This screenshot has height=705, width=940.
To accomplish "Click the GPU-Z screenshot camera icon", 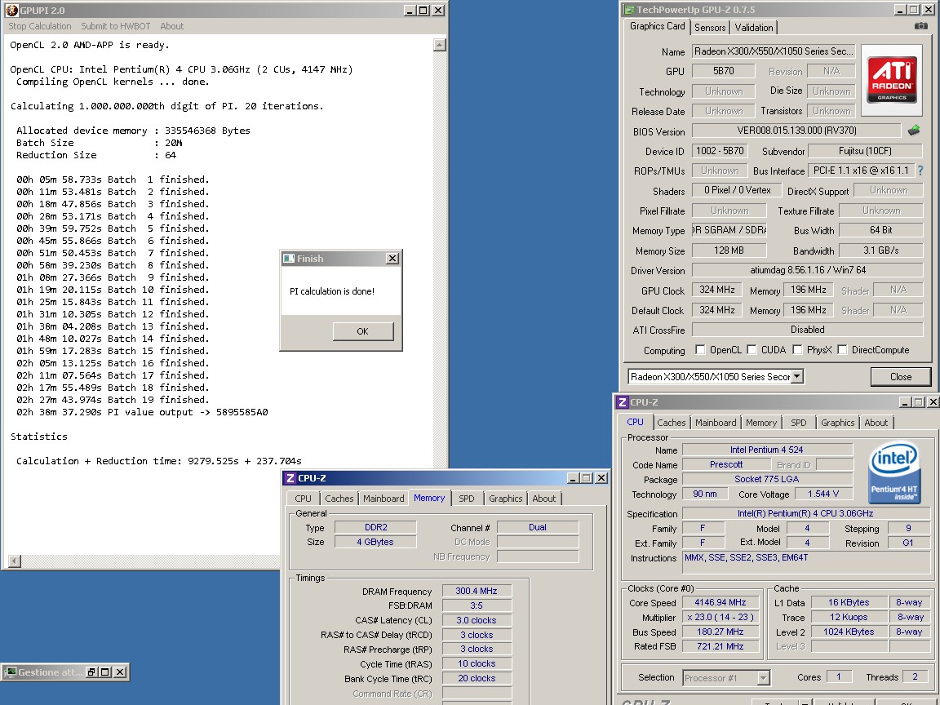I will (x=920, y=26).
